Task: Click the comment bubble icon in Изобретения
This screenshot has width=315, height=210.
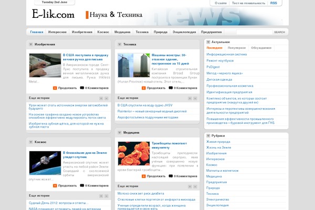Action: point(82,88)
